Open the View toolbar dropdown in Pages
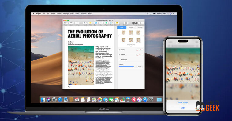This screenshot has width=232, height=121. pos(65,23)
